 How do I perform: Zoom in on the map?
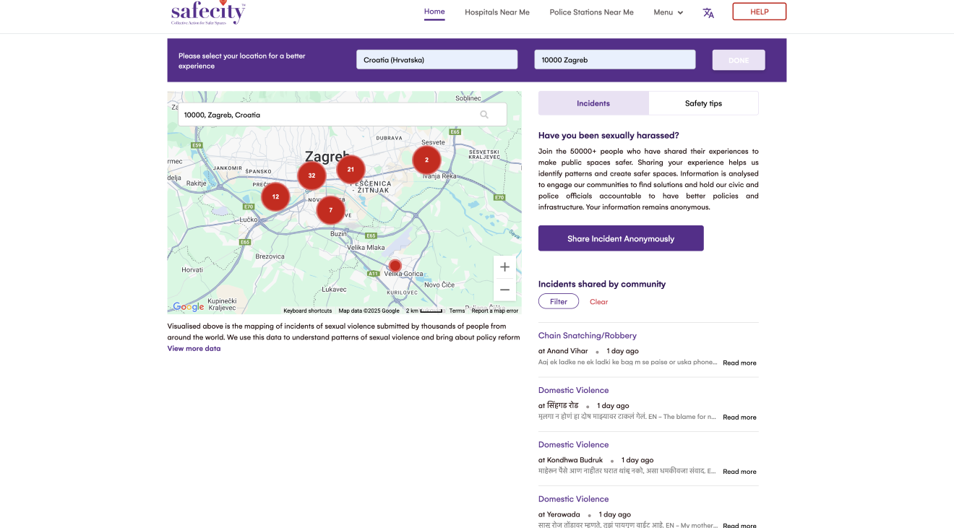point(504,267)
